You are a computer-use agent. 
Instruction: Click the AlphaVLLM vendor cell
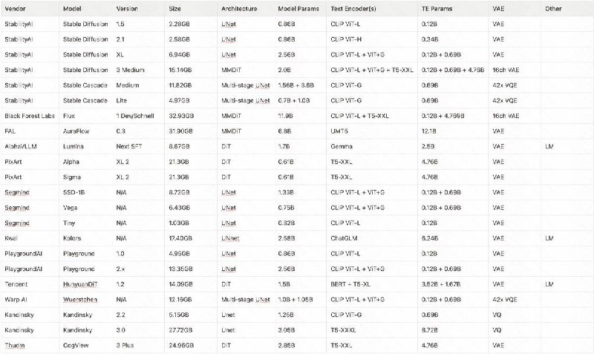pyautogui.click(x=22, y=147)
